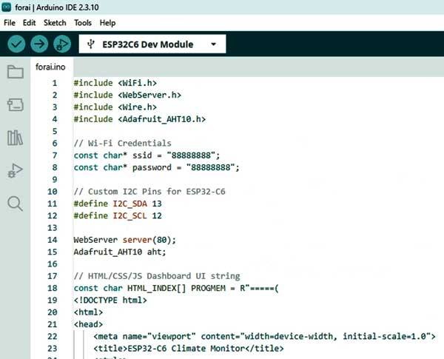This screenshot has width=444, height=359.
Task: Click the 'ESP32-C6 Climate Monitor' title text
Action: pos(186,349)
